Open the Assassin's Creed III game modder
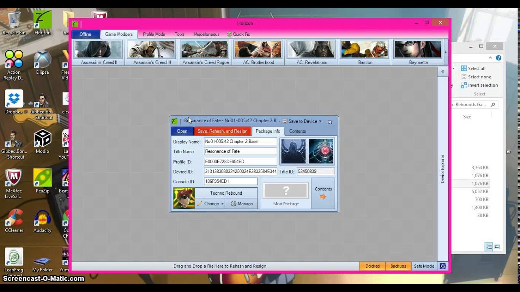 [x=152, y=52]
